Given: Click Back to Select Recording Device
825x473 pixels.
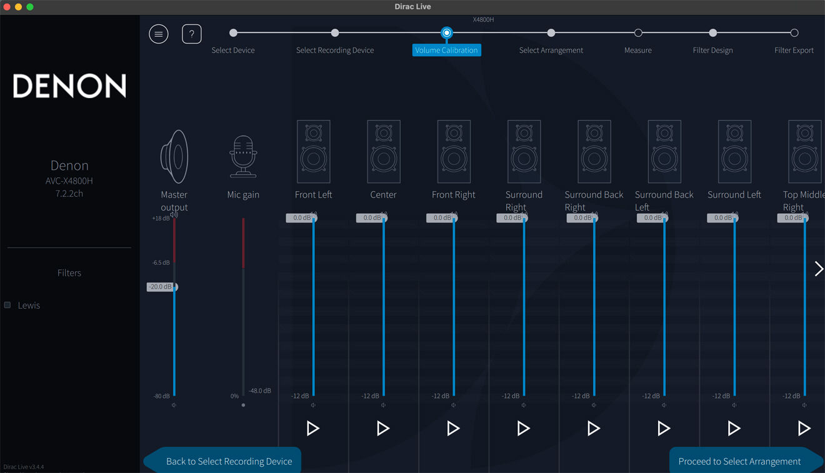Looking at the screenshot, I should pos(229,461).
